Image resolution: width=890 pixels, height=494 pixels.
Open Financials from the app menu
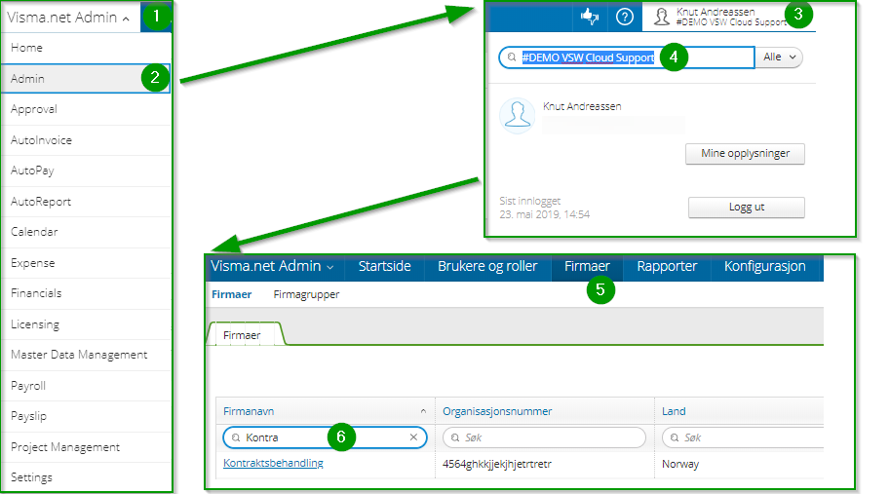point(87,293)
